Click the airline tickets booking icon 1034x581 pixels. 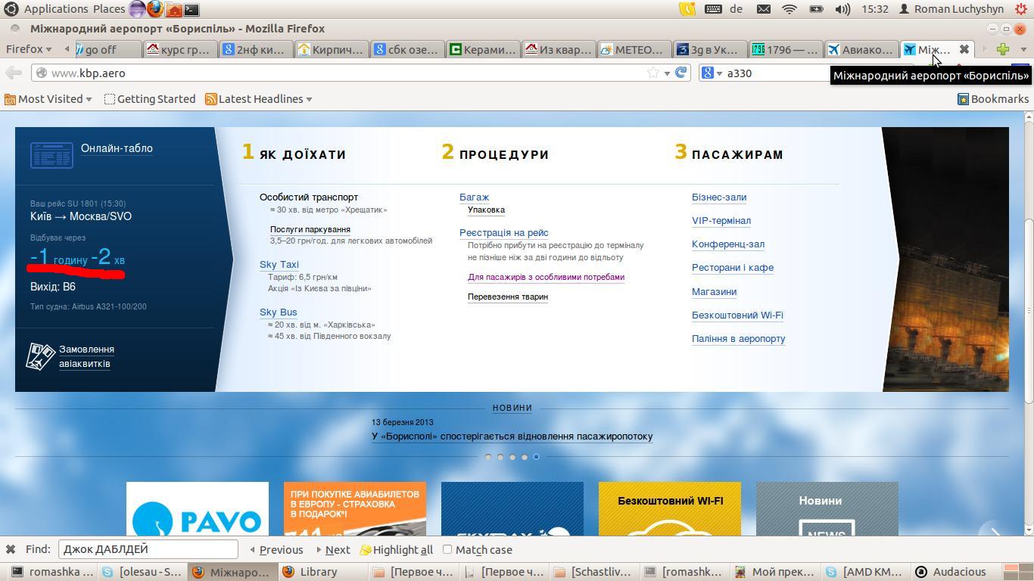40,356
